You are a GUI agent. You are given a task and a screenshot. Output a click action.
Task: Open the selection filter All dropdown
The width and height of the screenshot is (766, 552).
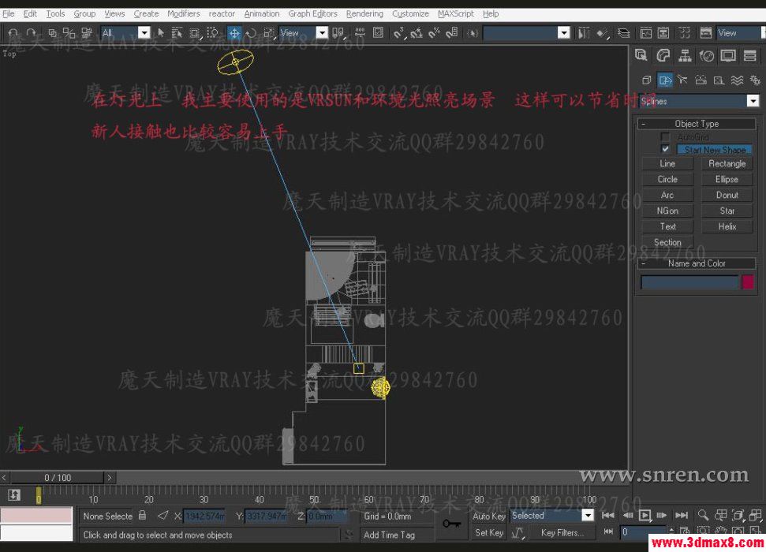(144, 33)
